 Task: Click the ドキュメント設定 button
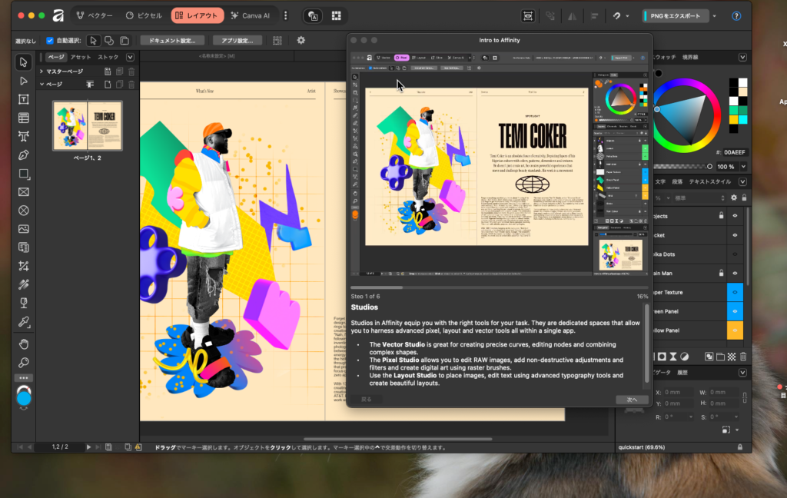171,40
